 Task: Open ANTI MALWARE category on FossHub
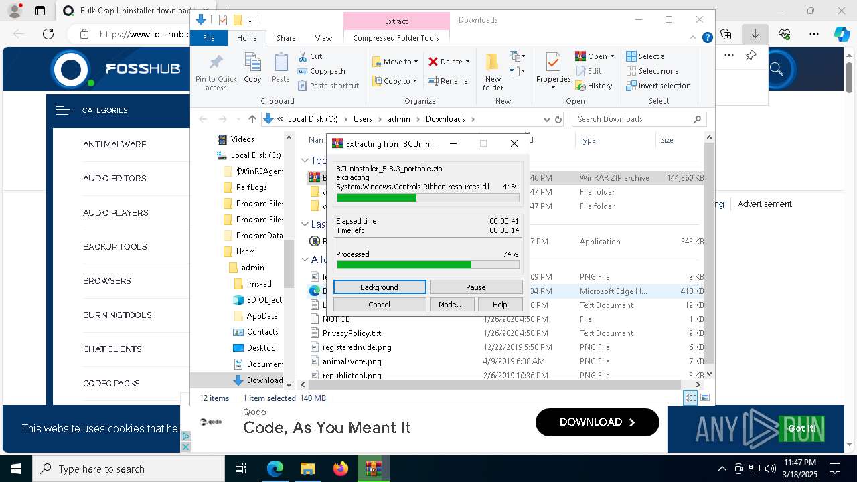point(114,145)
